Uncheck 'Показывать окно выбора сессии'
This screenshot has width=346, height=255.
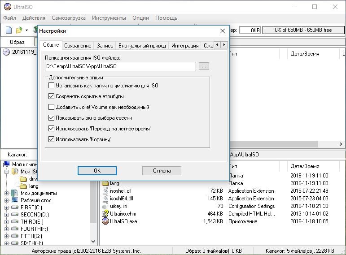coord(51,118)
